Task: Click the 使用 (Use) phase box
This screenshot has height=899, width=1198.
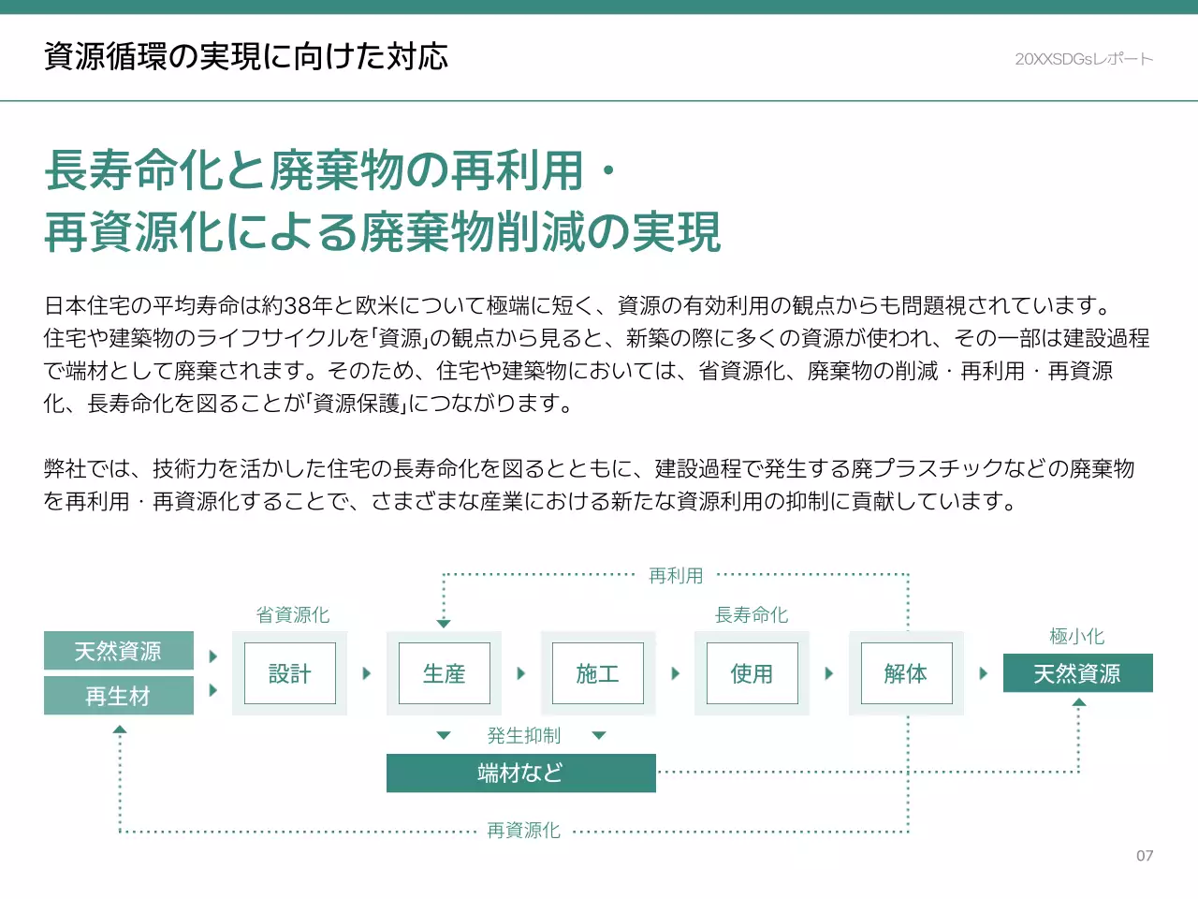Action: [x=752, y=673]
